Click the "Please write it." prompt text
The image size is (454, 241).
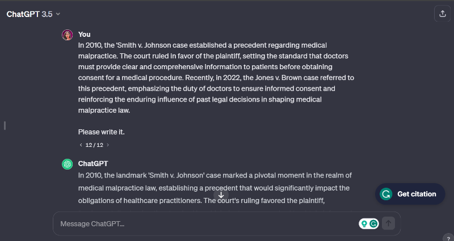tap(101, 132)
